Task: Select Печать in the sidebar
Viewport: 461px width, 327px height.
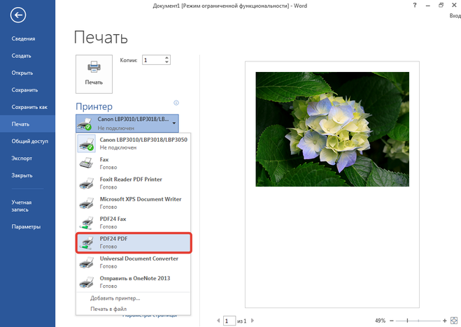Action: 27,124
